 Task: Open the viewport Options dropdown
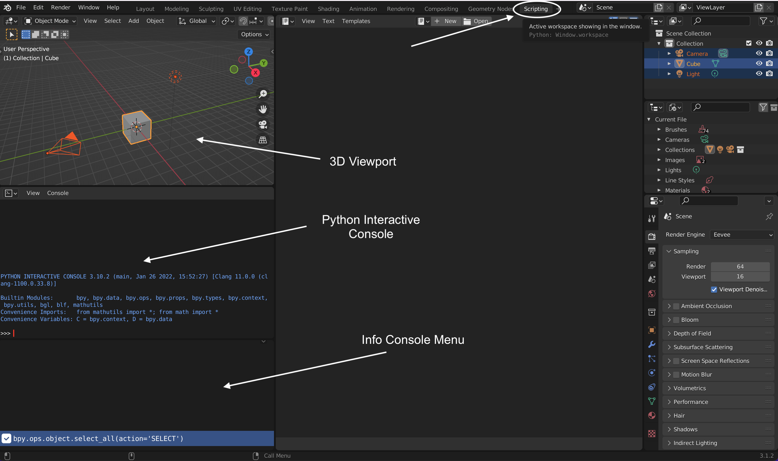(254, 34)
